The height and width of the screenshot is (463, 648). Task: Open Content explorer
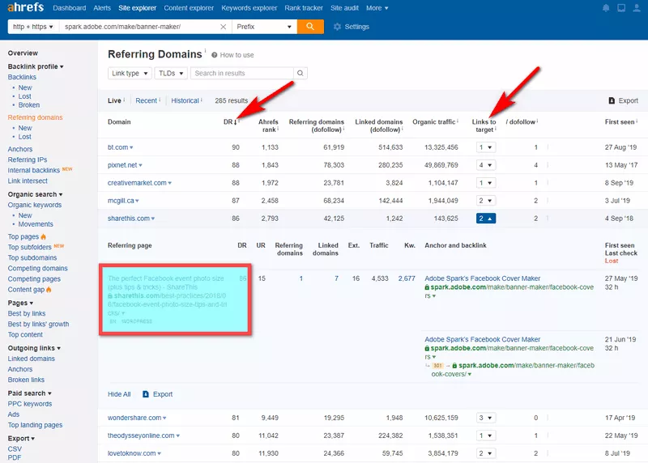(189, 8)
